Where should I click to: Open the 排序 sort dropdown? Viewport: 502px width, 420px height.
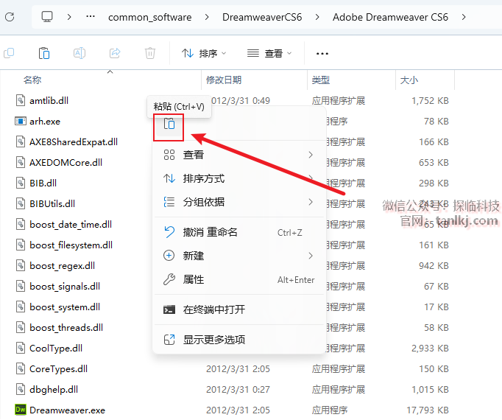pos(204,53)
